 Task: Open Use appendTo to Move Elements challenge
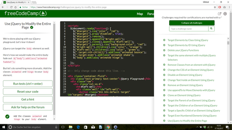pos(191,90)
